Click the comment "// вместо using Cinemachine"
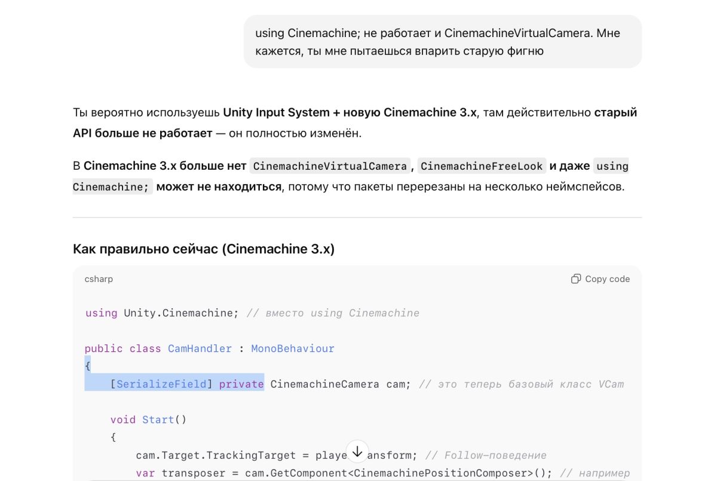Screen dimensions: 717x481 pyautogui.click(x=333, y=313)
